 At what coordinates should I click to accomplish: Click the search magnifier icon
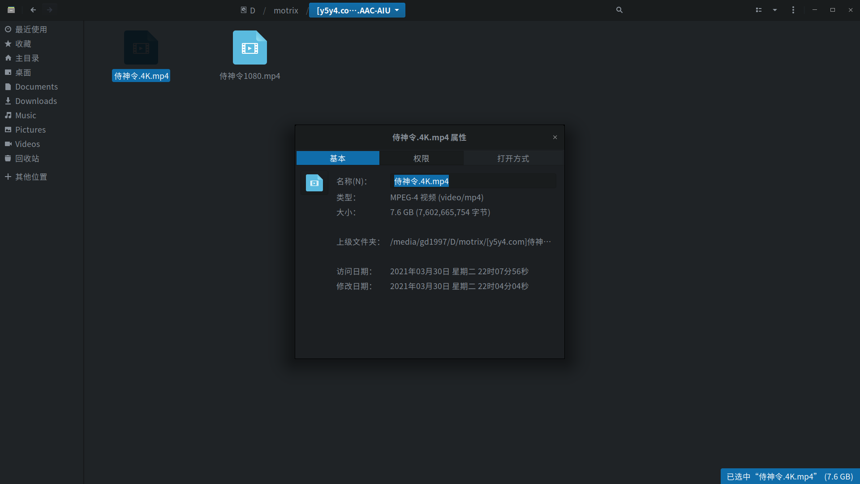619,10
